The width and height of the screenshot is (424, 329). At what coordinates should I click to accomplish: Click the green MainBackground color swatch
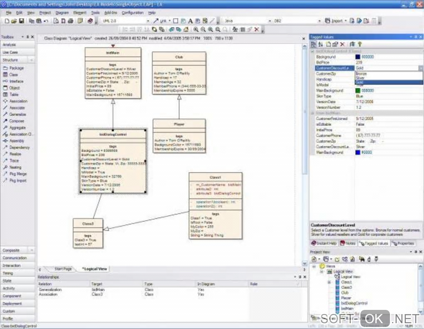point(358,91)
